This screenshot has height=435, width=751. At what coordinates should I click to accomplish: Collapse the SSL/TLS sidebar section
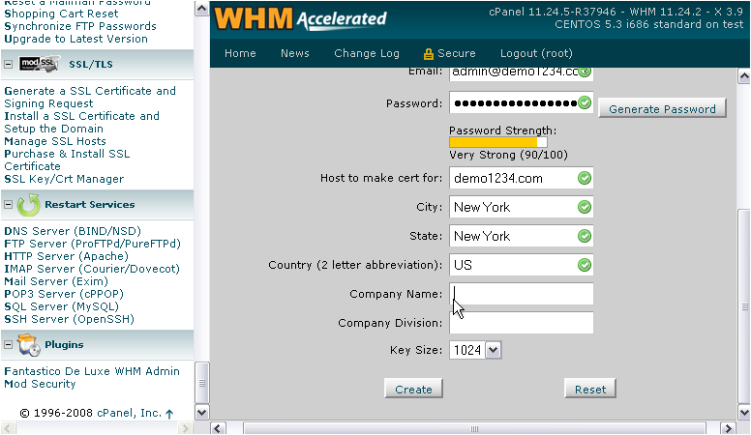tap(9, 65)
